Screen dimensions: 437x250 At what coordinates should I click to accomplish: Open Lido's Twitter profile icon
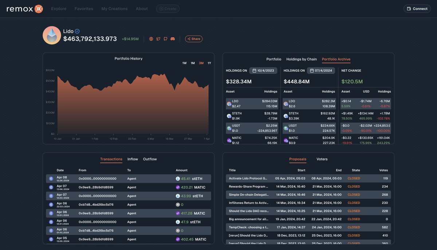[158, 39]
